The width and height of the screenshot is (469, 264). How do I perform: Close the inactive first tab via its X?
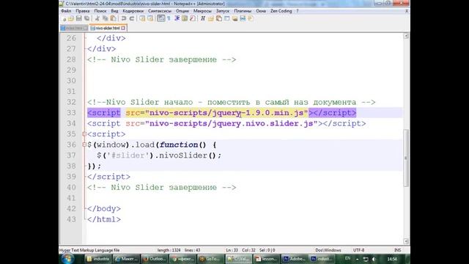[x=85, y=28]
